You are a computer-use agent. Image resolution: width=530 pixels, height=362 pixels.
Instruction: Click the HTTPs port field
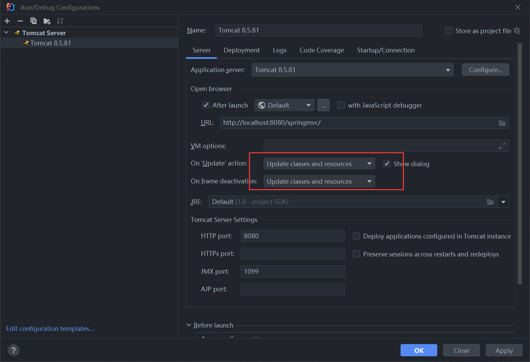point(293,254)
